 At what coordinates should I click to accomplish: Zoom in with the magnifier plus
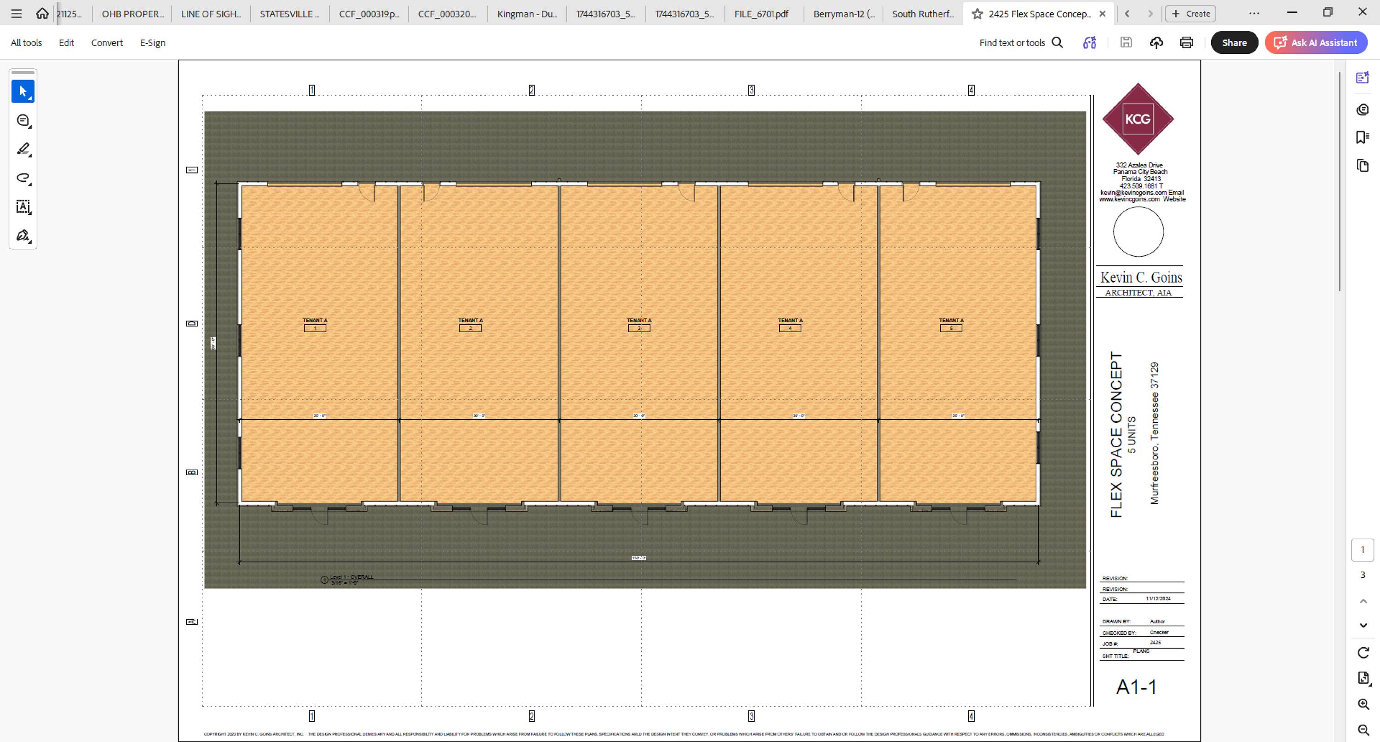(x=1363, y=704)
